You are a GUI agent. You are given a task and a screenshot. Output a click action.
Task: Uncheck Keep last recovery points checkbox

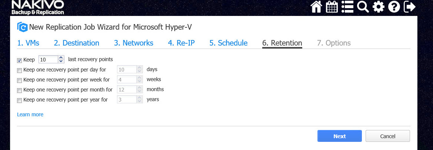tap(19, 60)
